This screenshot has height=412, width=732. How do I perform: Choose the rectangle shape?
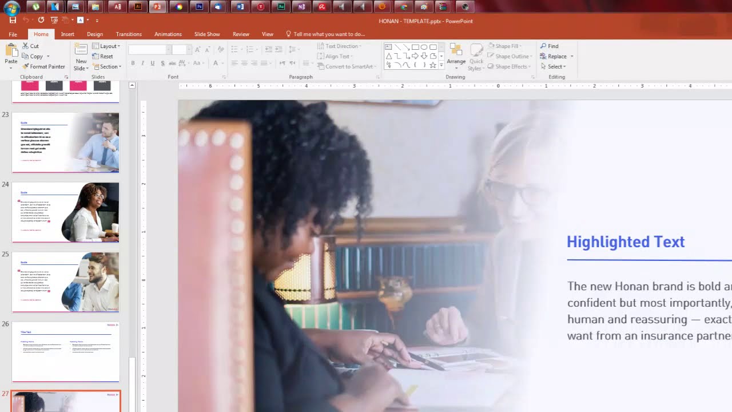[415, 47]
